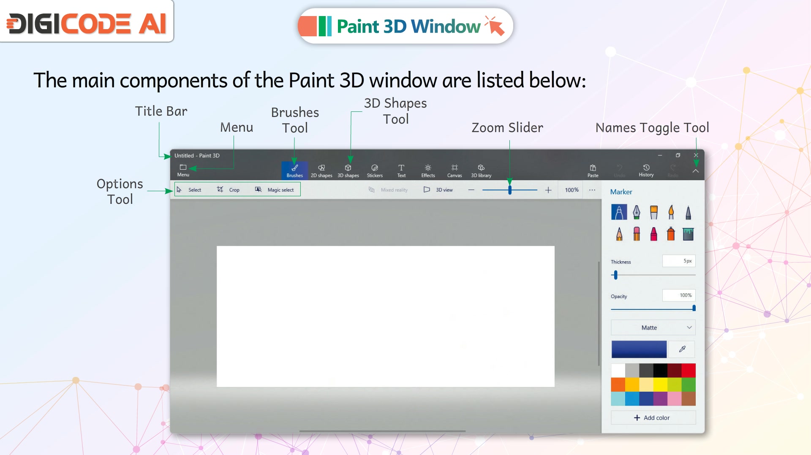Activate the Crop tool
811x455 pixels.
pos(228,190)
